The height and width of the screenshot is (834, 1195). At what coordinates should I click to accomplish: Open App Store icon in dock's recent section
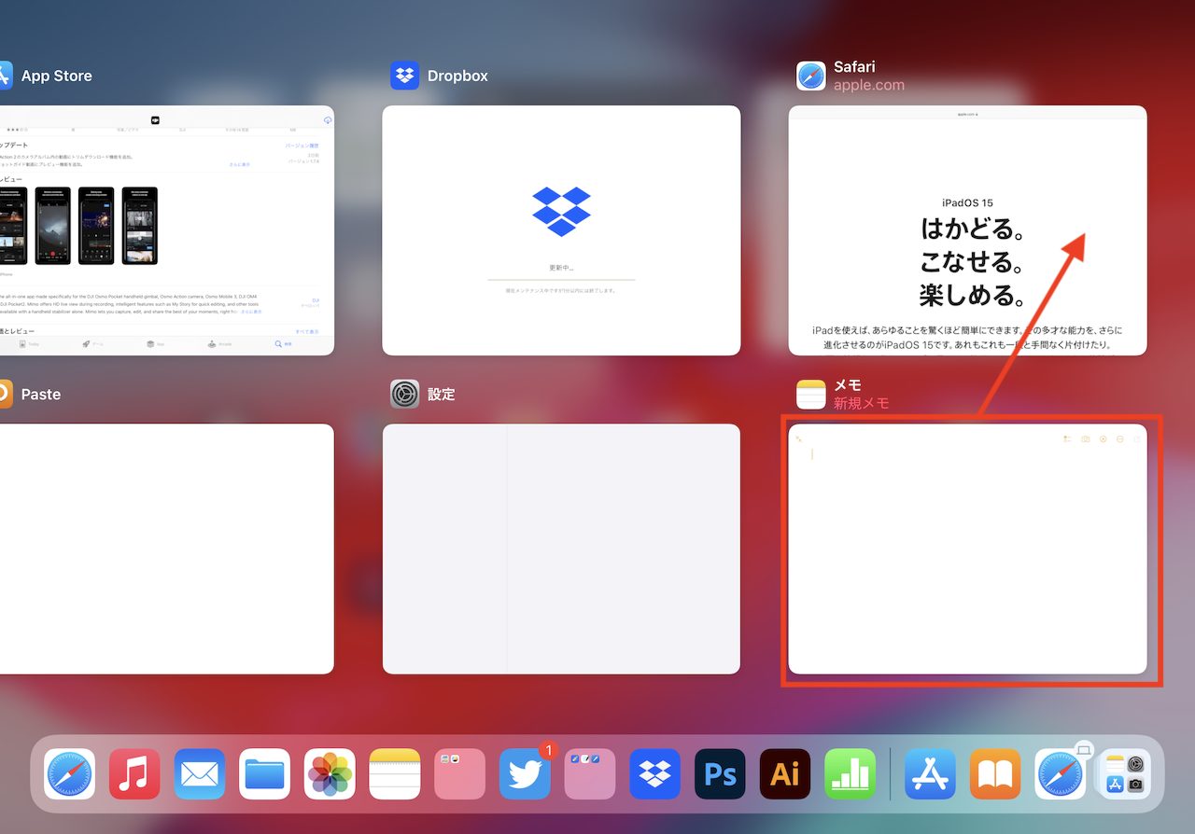coord(930,774)
